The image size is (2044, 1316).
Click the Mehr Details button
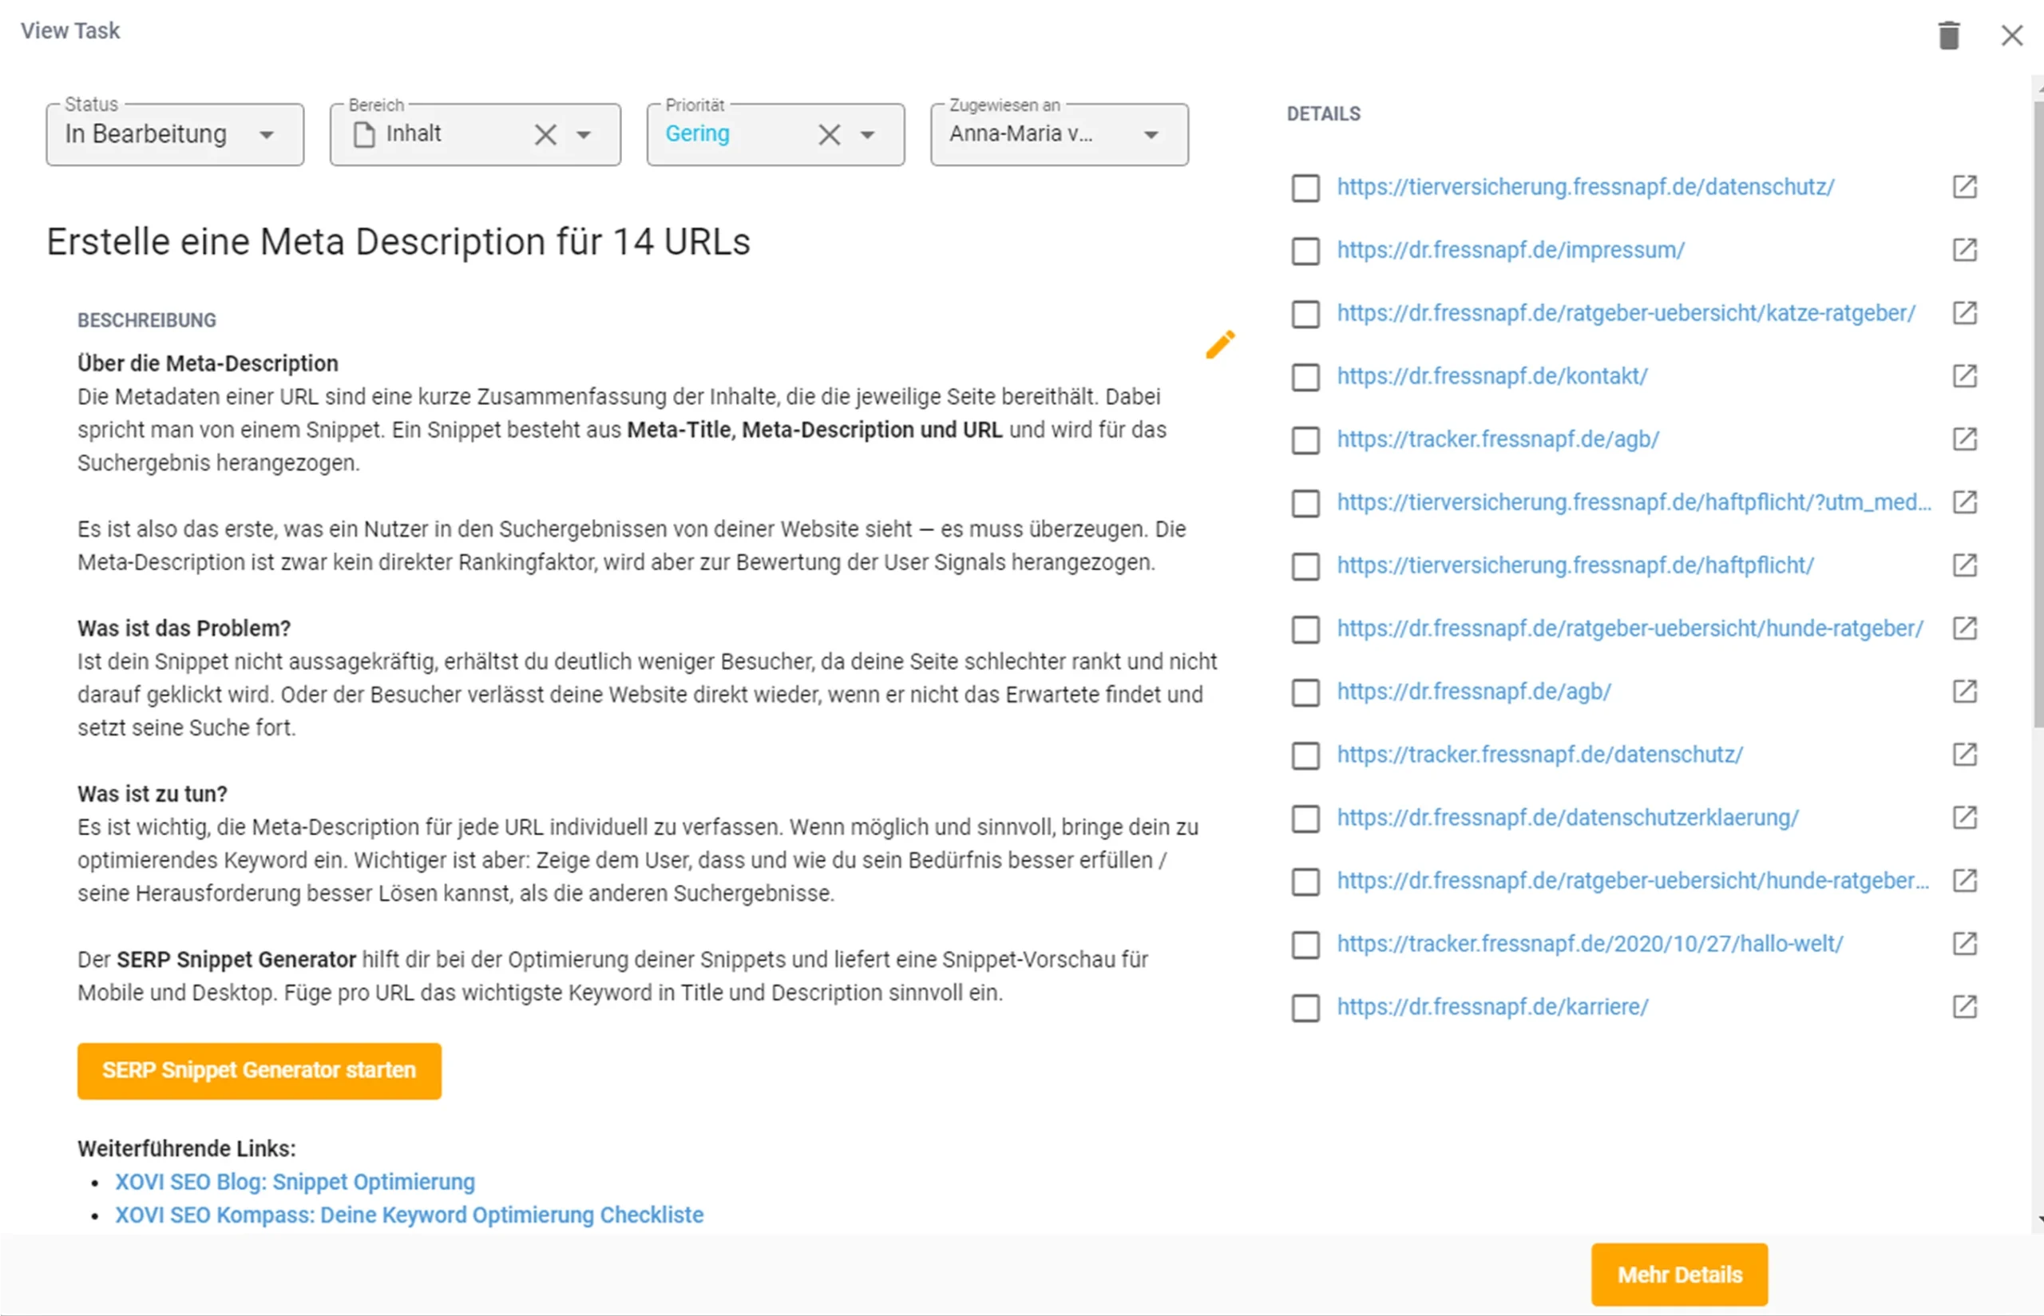pos(1678,1274)
